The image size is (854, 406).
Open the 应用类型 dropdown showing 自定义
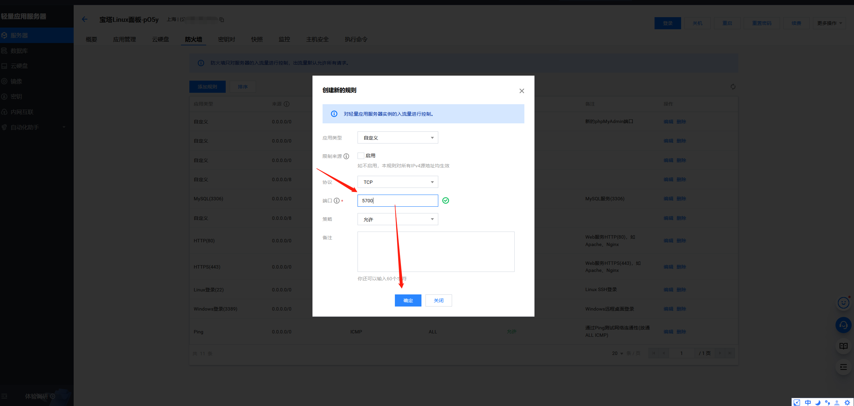(x=398, y=138)
